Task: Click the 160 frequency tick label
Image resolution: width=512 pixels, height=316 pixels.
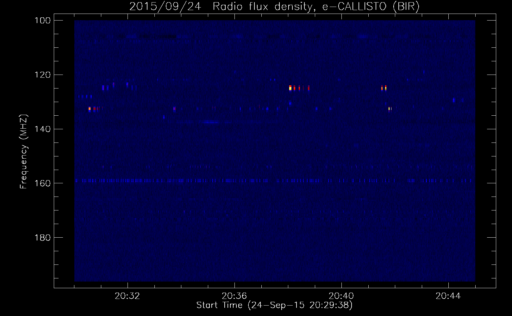Action: point(42,183)
